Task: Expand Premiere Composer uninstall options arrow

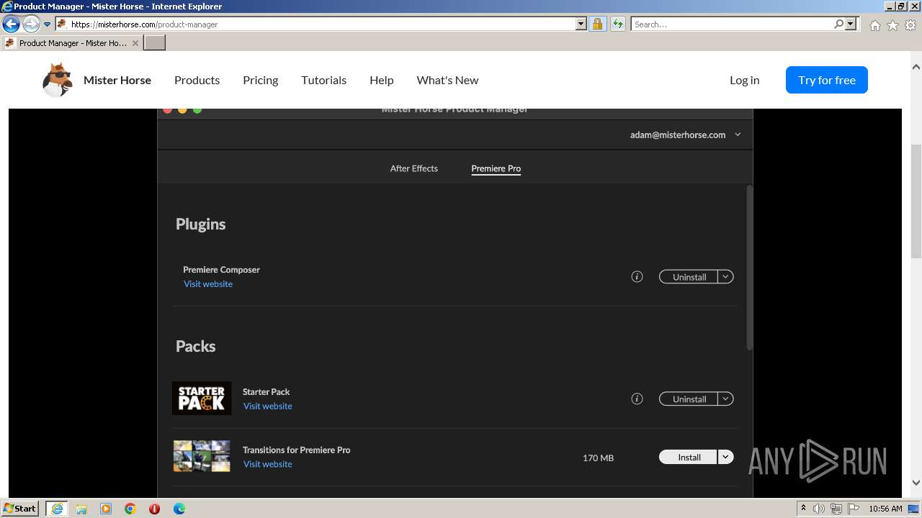Action: pos(725,276)
